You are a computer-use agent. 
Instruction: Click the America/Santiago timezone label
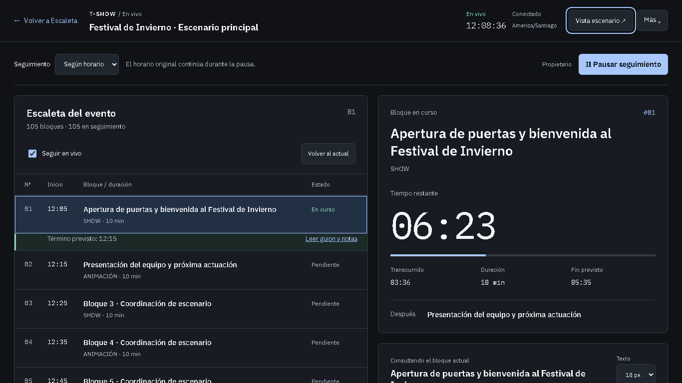(534, 25)
